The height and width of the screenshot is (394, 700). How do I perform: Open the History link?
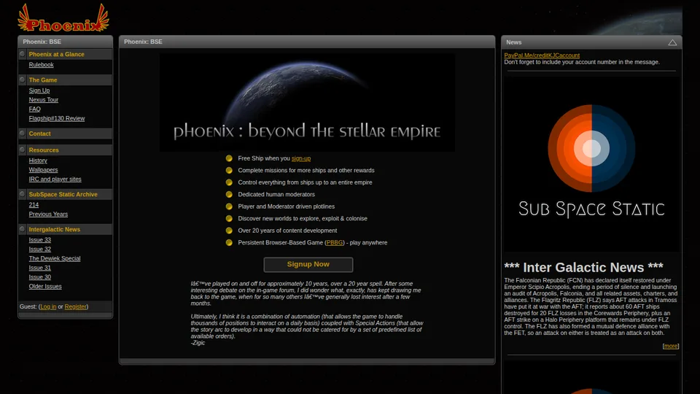point(38,161)
